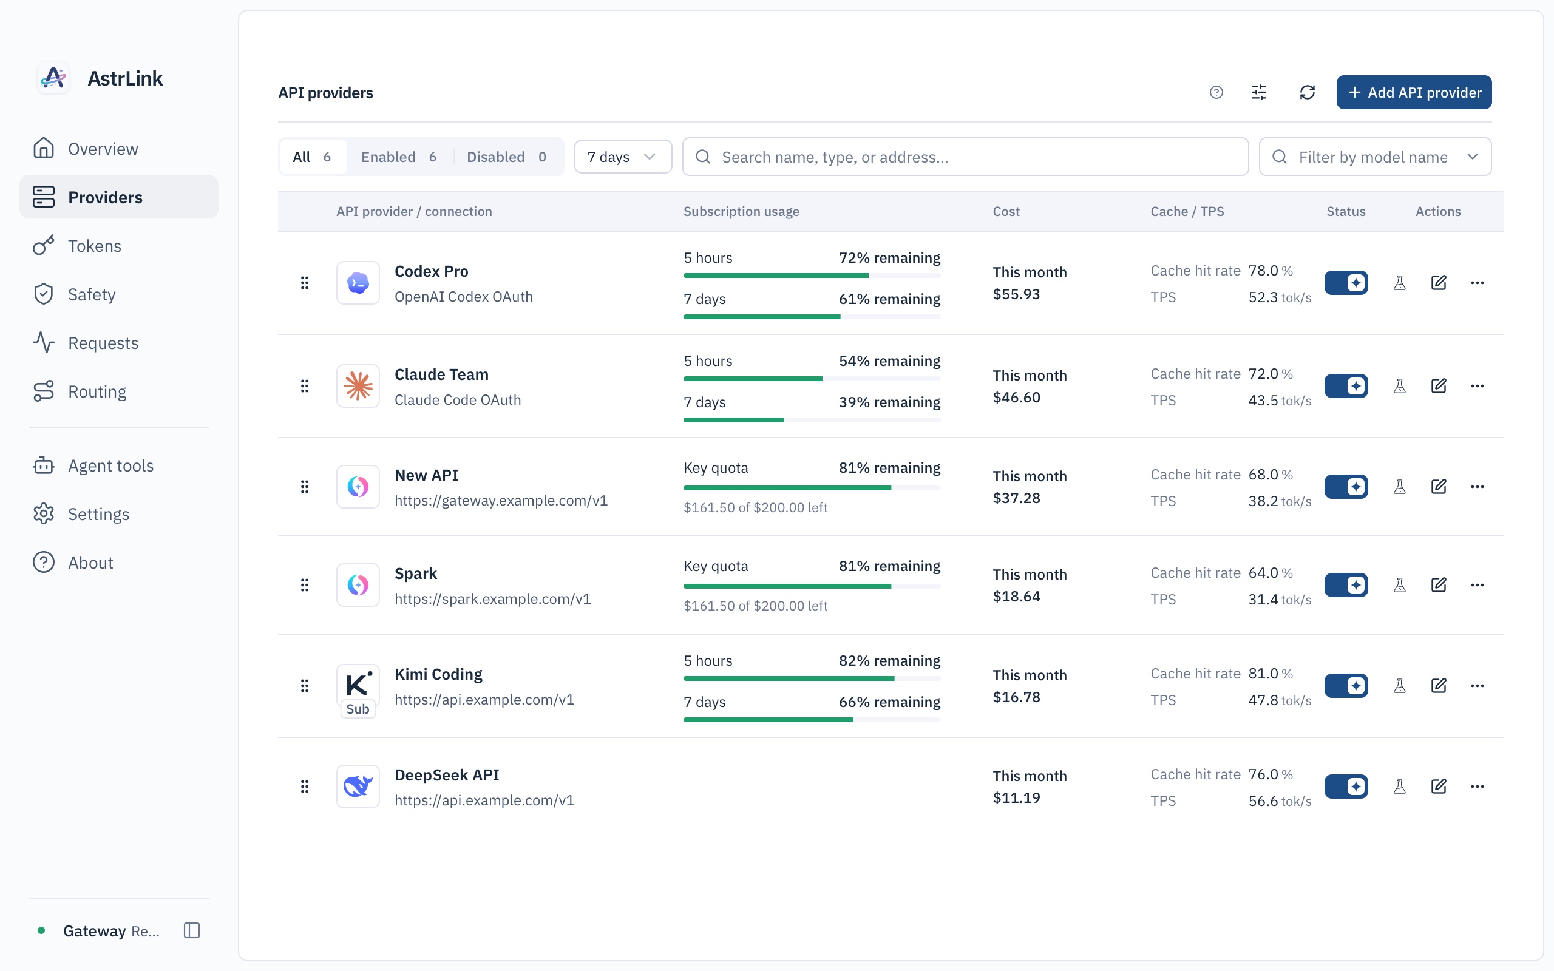Toggle the Claude Team provider status
The image size is (1554, 971).
pyautogui.click(x=1346, y=386)
